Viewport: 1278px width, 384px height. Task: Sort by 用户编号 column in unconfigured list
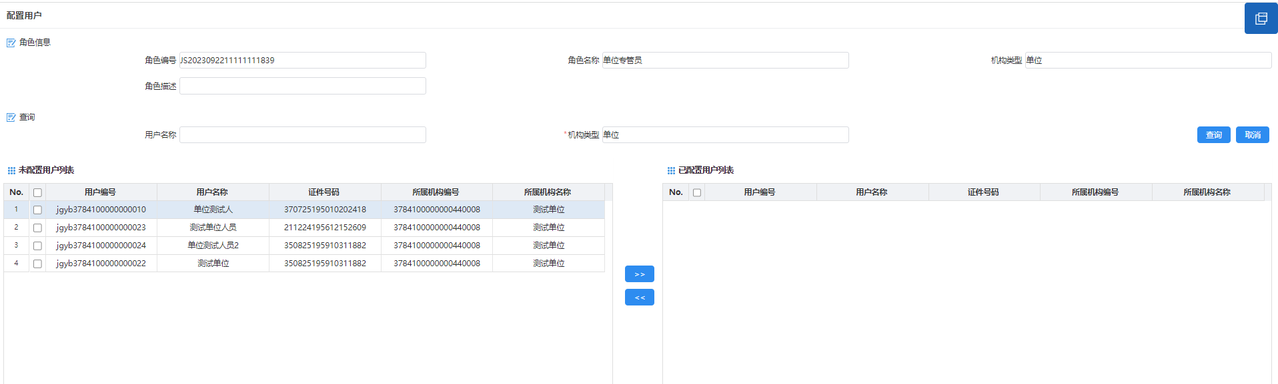click(100, 192)
